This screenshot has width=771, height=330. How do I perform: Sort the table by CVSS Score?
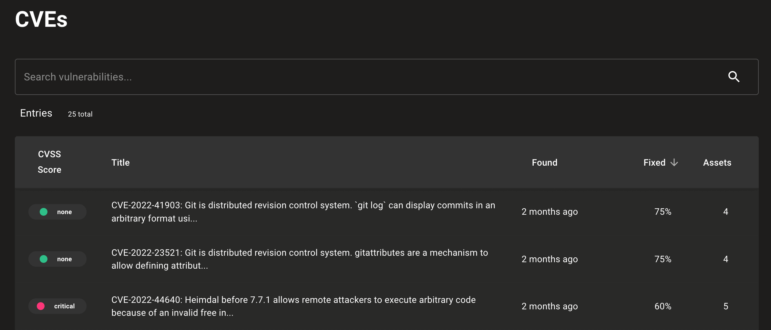tap(49, 162)
